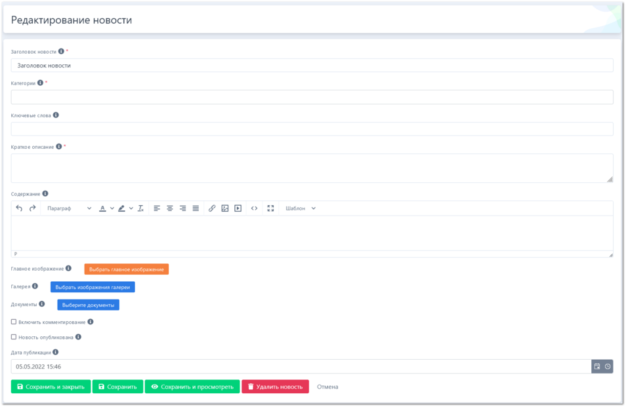Click the "Отмена" link
626x407 pixels.
pyautogui.click(x=327, y=387)
